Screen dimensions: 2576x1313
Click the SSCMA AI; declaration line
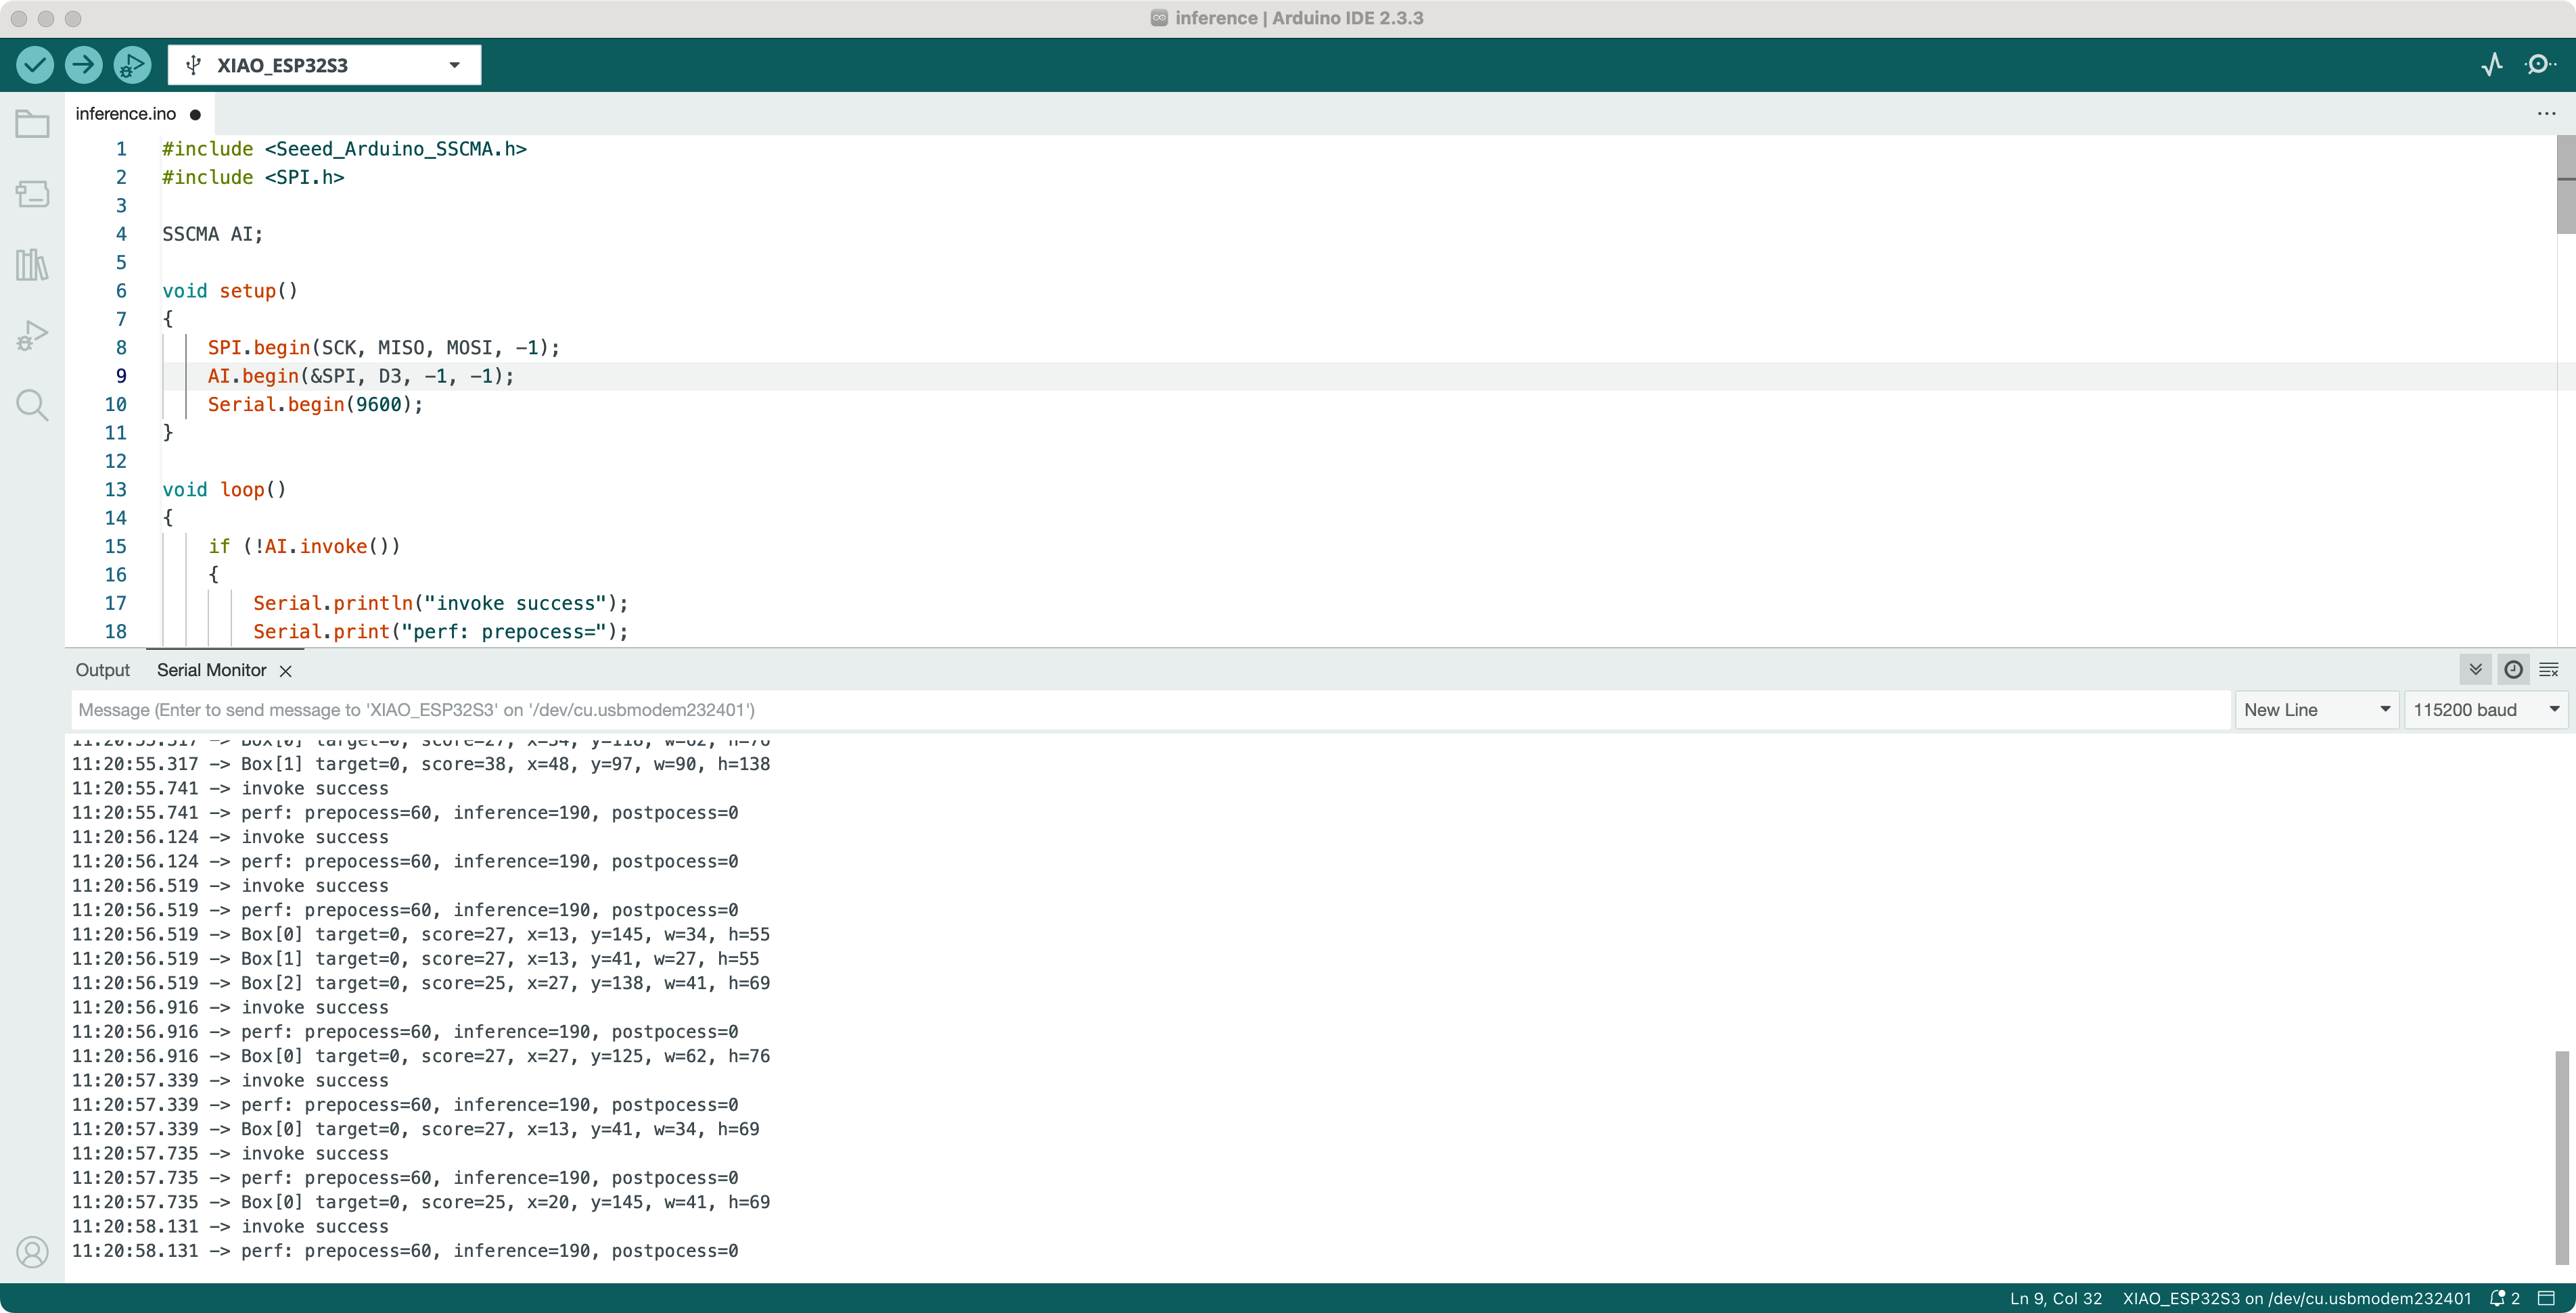click(x=212, y=235)
